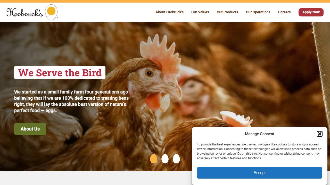Click the Herbruck's script logo text
Viewport: 330px width, 185px height.
[x=25, y=12]
